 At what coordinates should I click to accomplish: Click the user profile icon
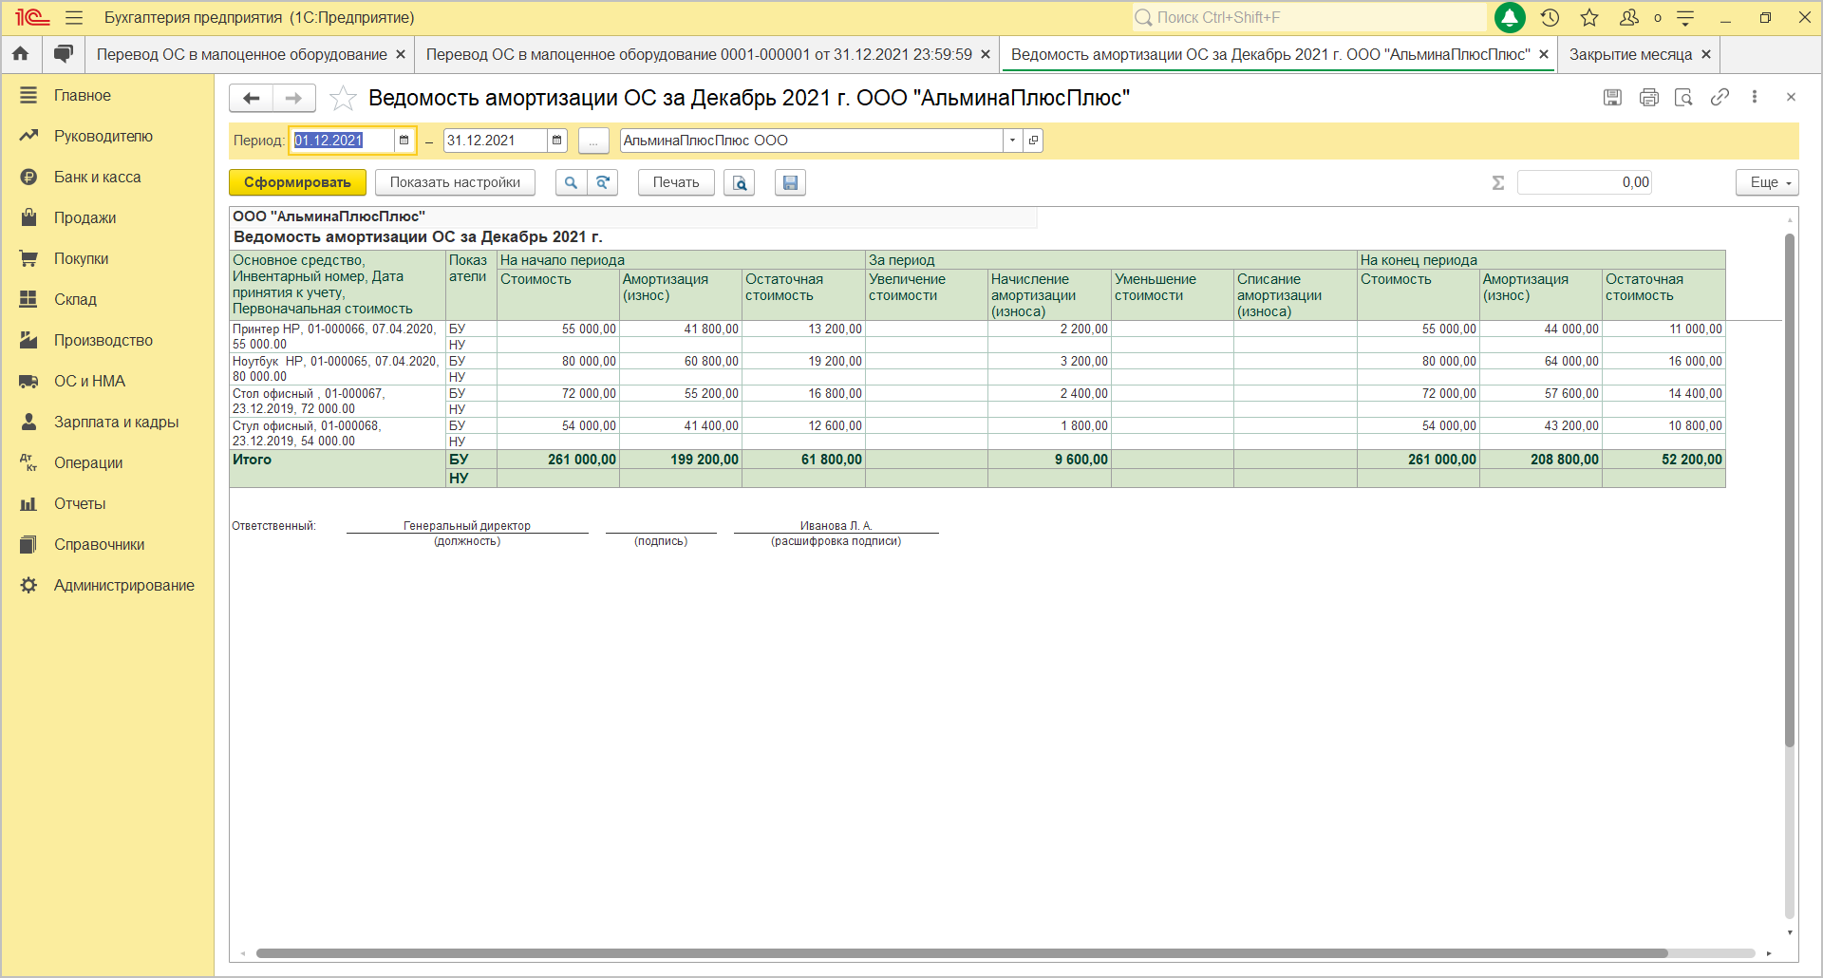tap(1629, 17)
